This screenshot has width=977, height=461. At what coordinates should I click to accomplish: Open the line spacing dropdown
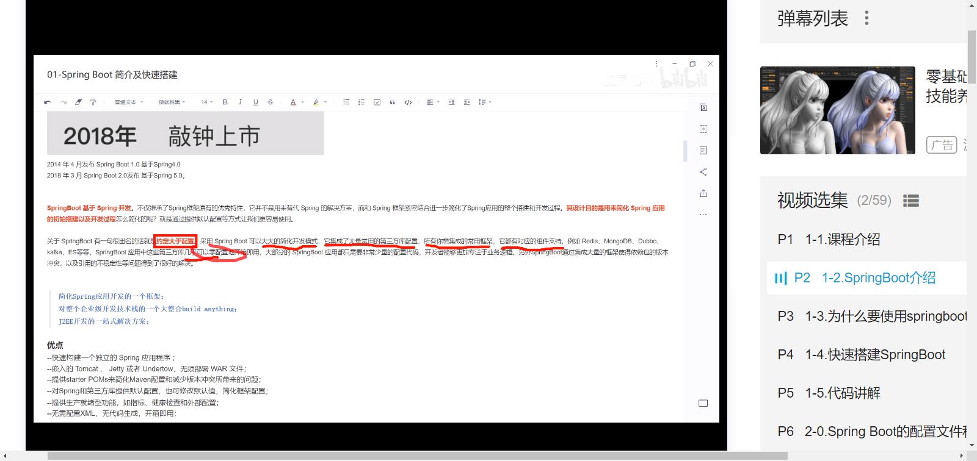(x=485, y=102)
